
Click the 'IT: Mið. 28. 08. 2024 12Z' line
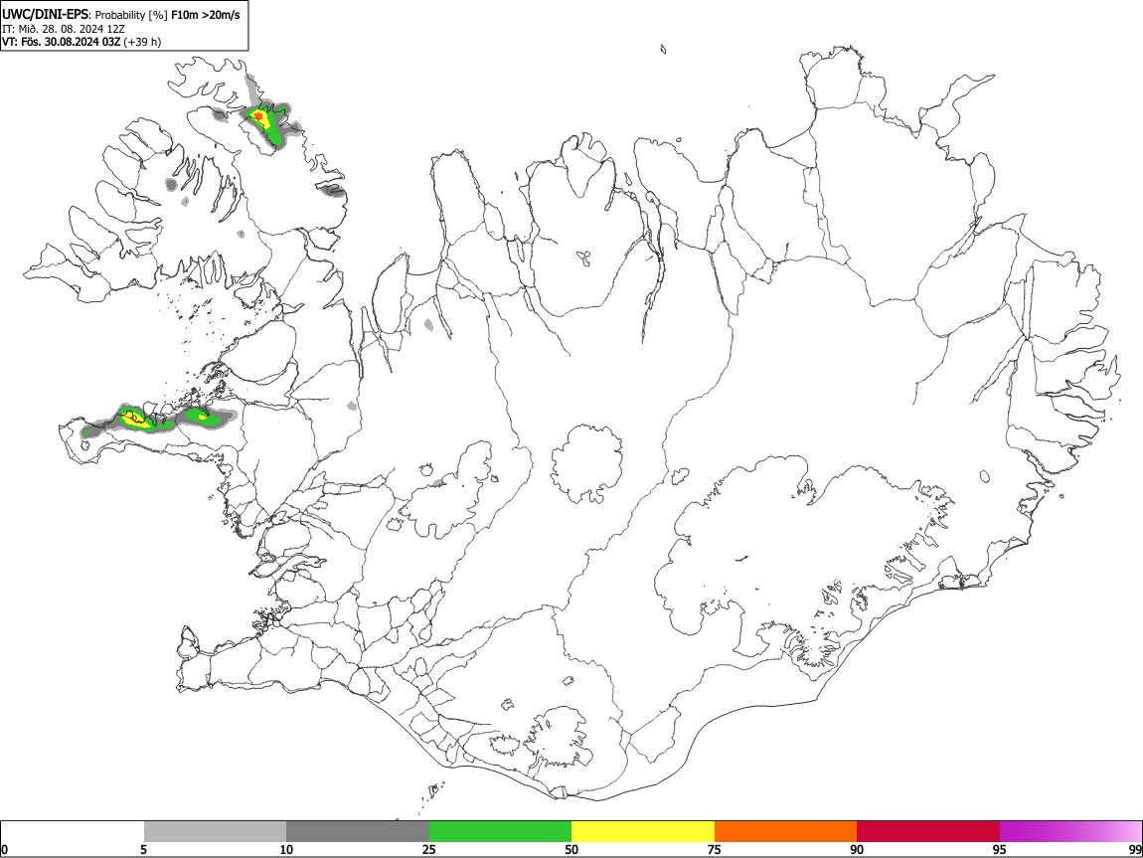(x=64, y=29)
